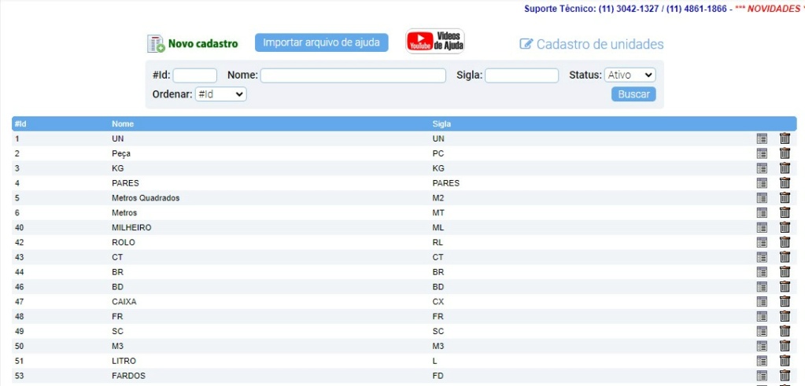This screenshot has width=805, height=386.
Task: Click the Sigla column header
Action: tap(442, 124)
